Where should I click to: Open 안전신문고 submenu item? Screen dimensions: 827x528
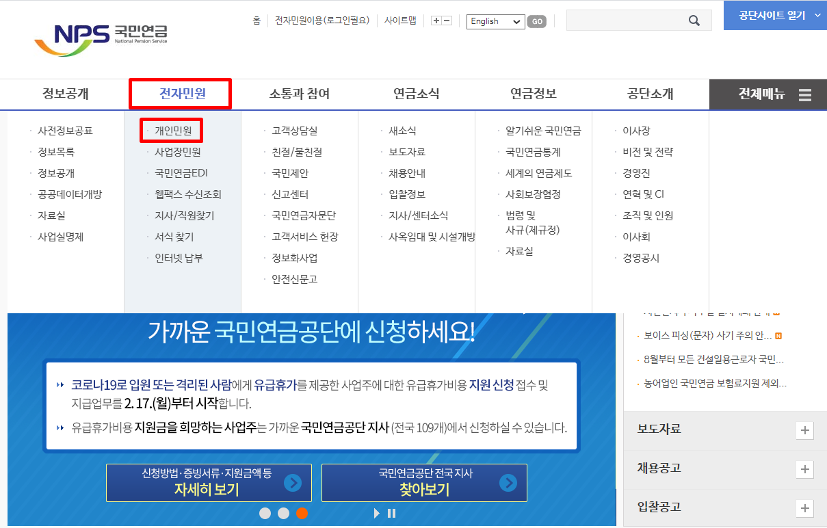pos(295,279)
